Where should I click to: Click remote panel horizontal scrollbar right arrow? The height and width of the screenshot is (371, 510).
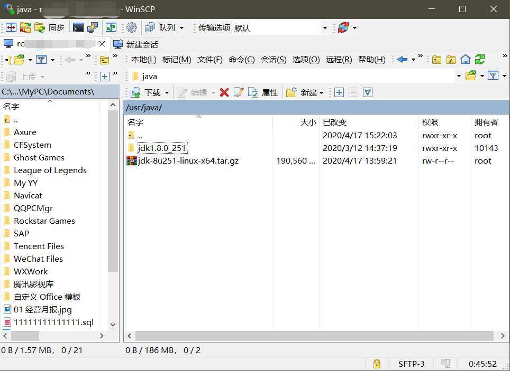tap(503, 336)
